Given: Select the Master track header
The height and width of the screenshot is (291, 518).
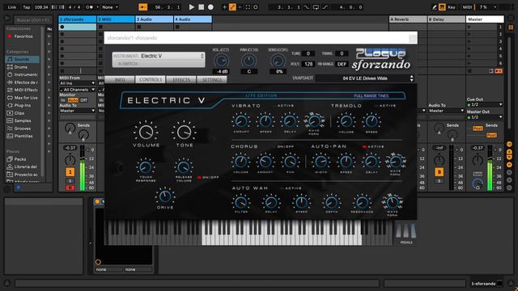Looking at the screenshot, I should (x=485, y=19).
